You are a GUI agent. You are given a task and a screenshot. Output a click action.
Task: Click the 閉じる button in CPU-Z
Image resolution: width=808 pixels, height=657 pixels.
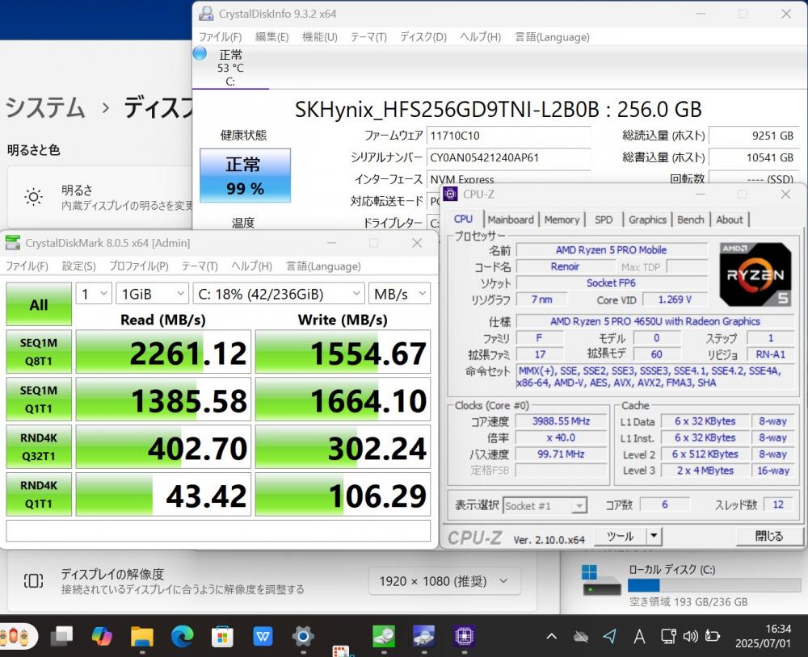(769, 536)
